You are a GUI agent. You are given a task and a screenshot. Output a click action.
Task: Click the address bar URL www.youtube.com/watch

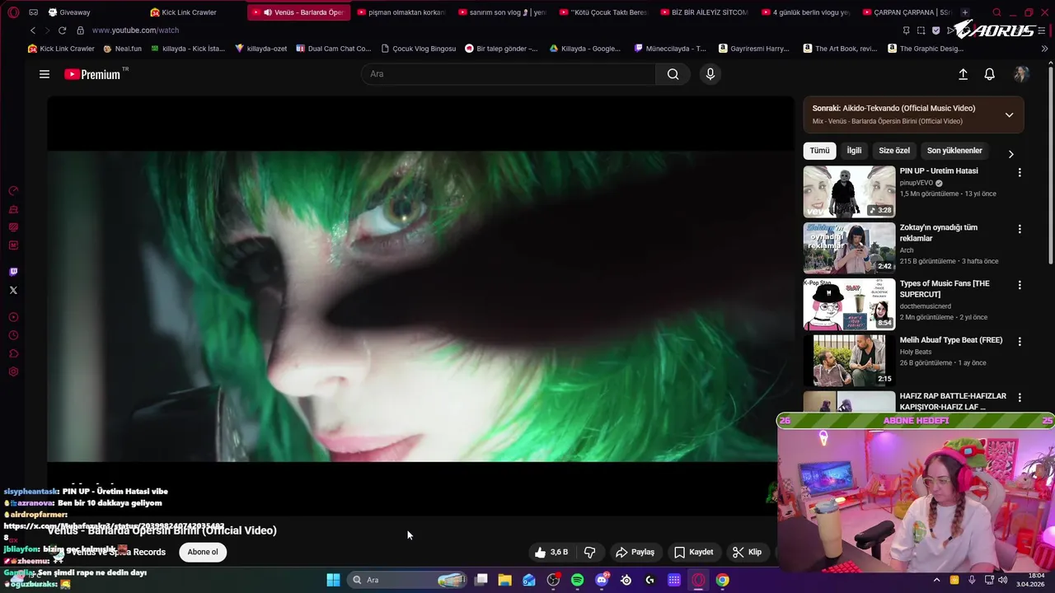click(135, 30)
